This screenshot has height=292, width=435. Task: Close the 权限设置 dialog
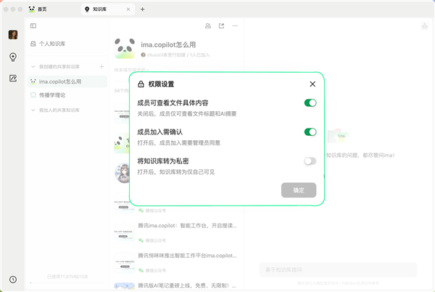(x=312, y=84)
